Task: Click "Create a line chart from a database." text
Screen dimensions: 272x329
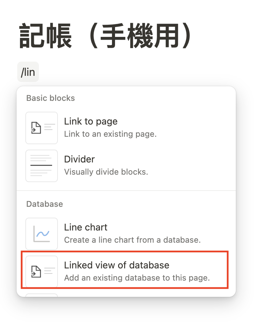Action: pos(132,240)
